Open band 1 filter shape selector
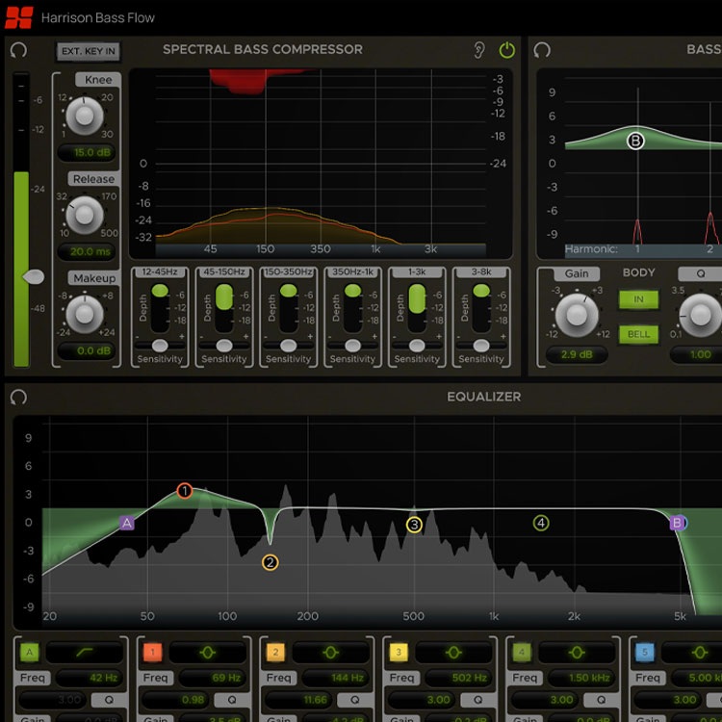The width and height of the screenshot is (722, 722). 207,653
